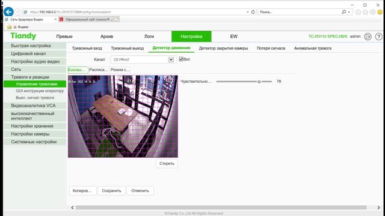The width and height of the screenshot is (385, 216).
Task: Expand Быстрая настройка in sidebar
Action: point(35,46)
